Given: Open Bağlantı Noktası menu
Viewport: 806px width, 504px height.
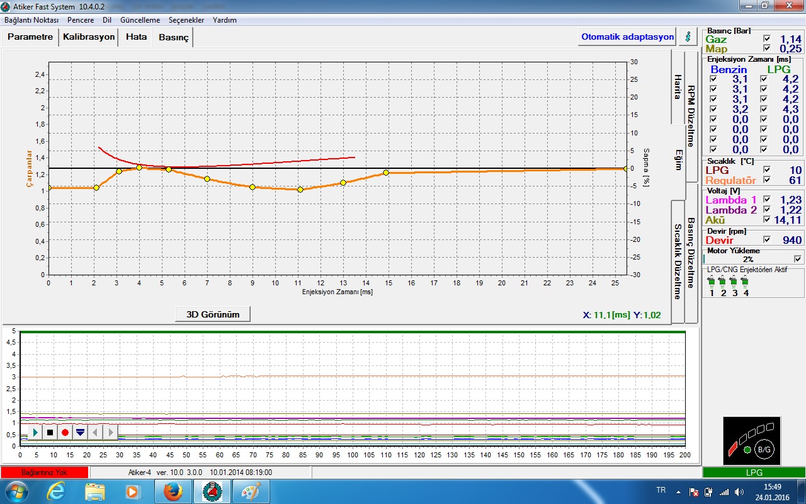Looking at the screenshot, I should click(x=31, y=20).
